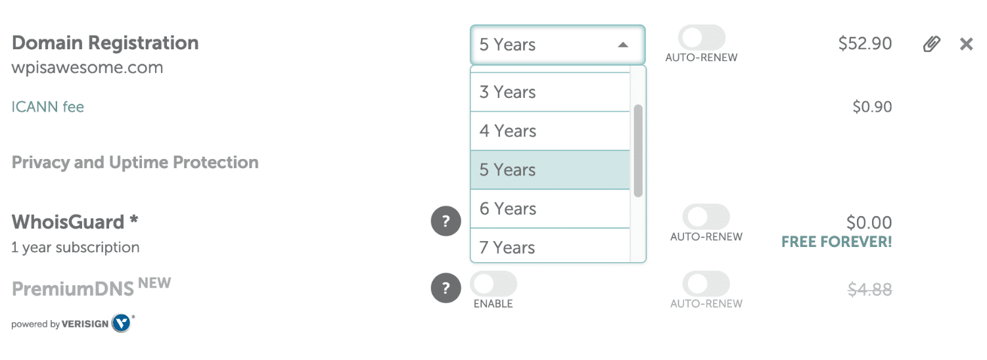Viewport: 987px width, 360px height.
Task: Pick 7 Years registration option
Action: (x=550, y=247)
